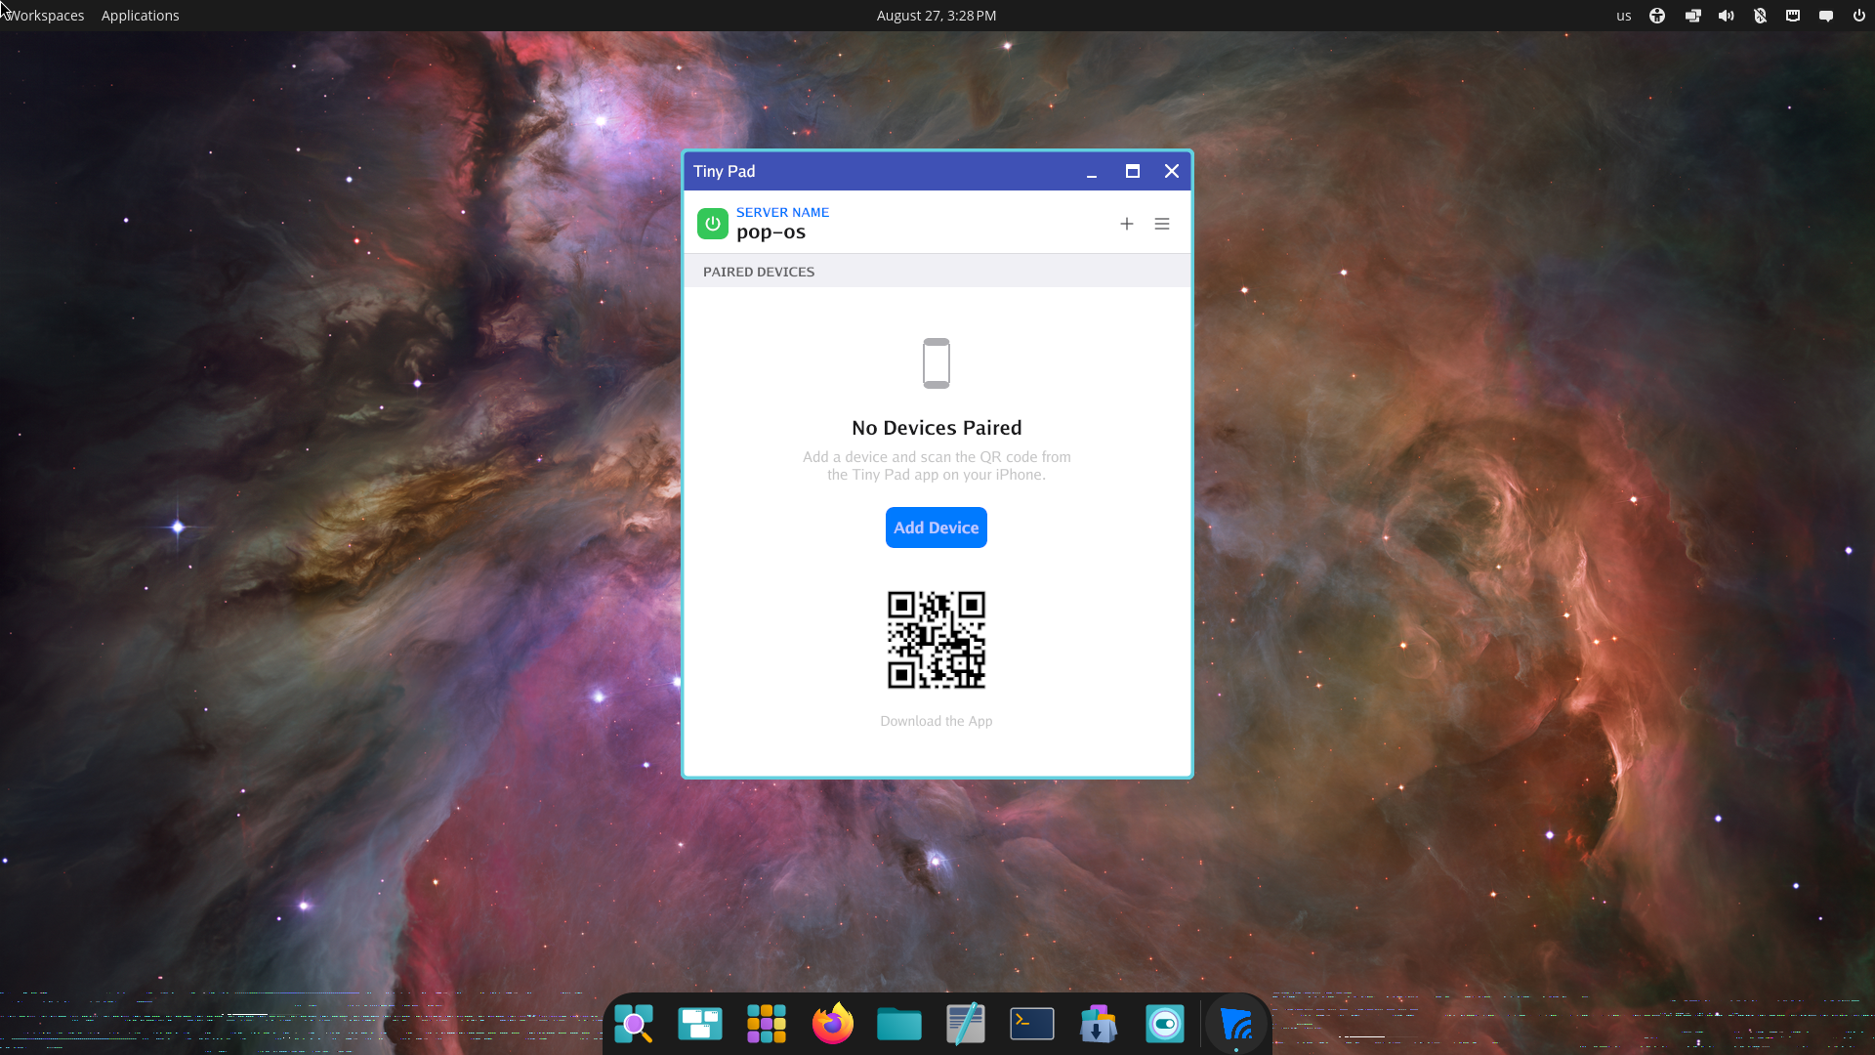Open the system power menu icon

click(1859, 16)
